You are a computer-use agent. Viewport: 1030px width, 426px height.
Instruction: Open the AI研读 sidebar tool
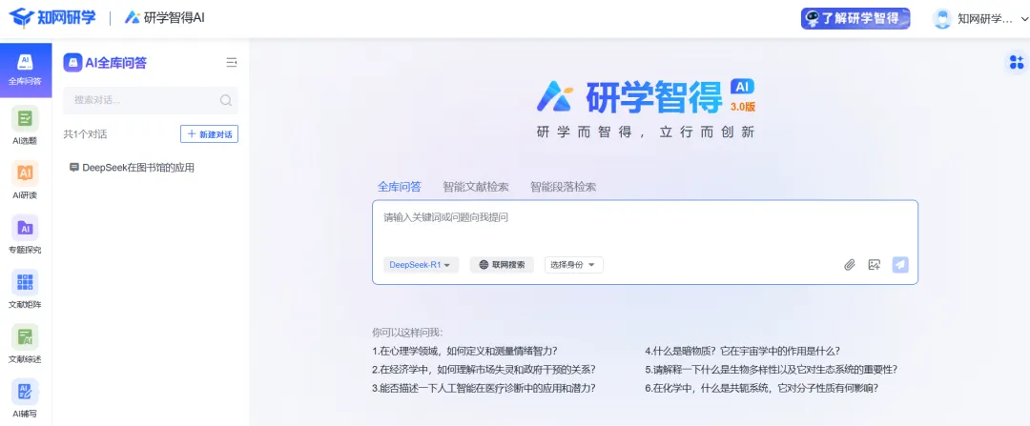pyautogui.click(x=25, y=180)
